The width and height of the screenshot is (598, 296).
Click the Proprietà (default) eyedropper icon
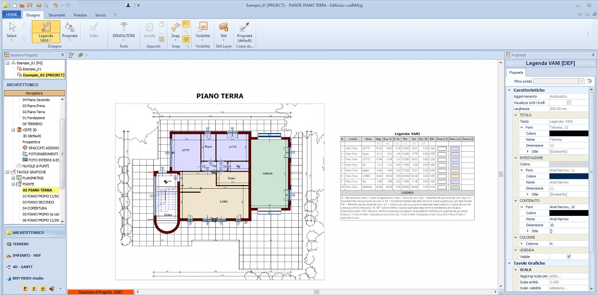[x=244, y=27]
